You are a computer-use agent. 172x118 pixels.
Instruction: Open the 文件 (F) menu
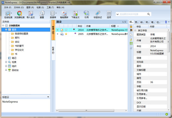point(7,7)
